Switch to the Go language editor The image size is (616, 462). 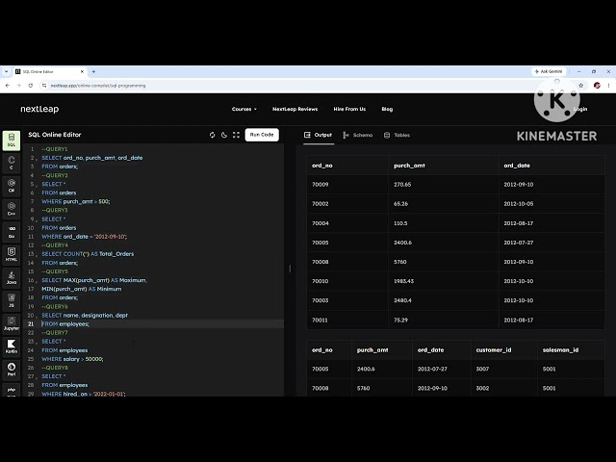(12, 232)
